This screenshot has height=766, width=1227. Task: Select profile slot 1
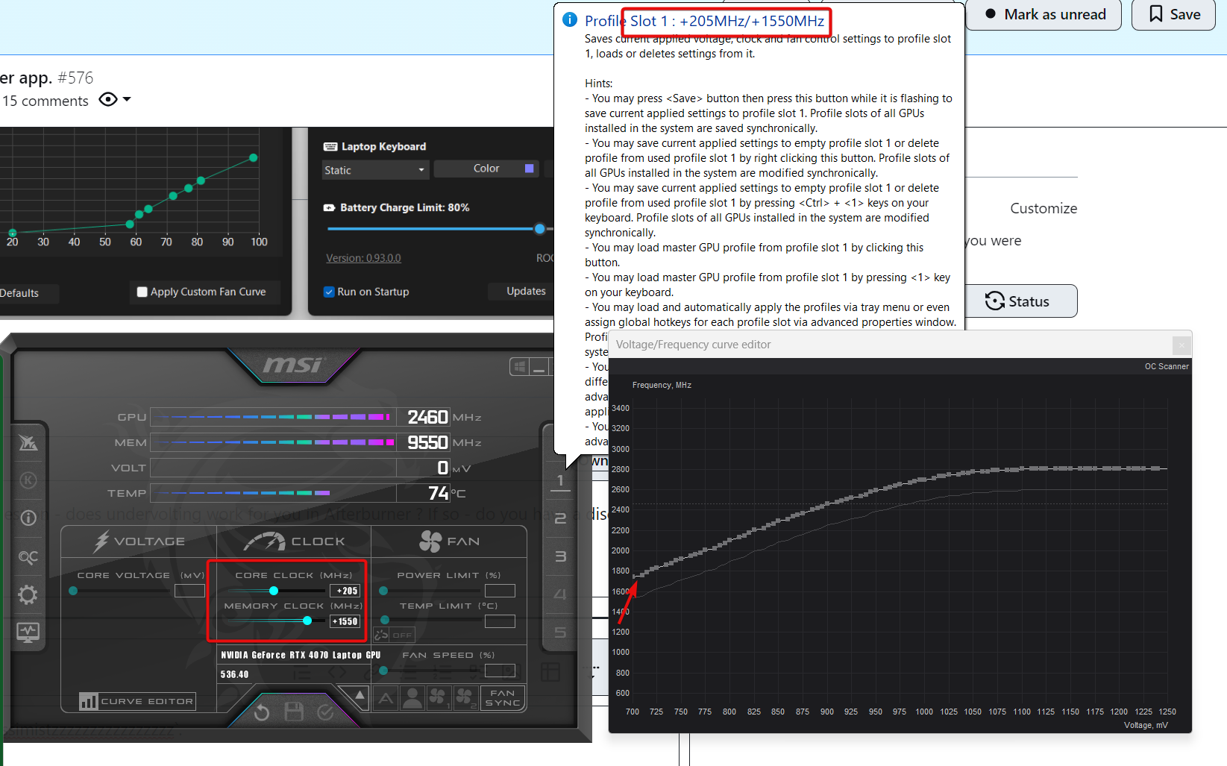pyautogui.click(x=560, y=481)
